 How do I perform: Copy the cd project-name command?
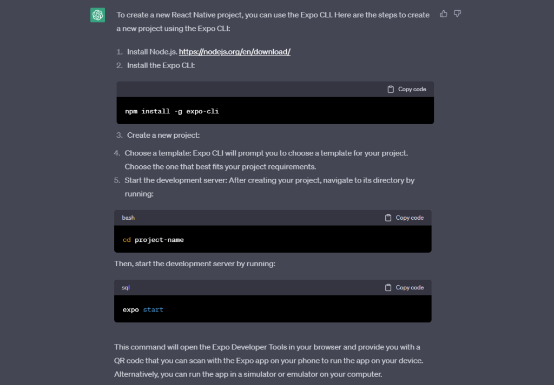coord(404,218)
